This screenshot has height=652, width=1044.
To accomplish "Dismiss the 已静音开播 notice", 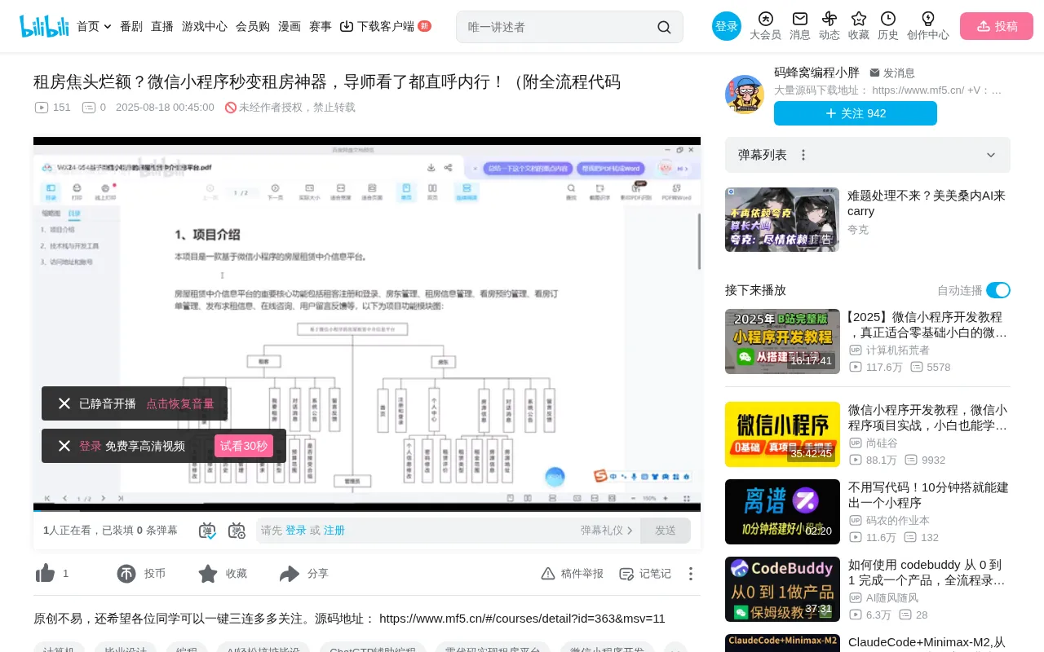I will 64,403.
